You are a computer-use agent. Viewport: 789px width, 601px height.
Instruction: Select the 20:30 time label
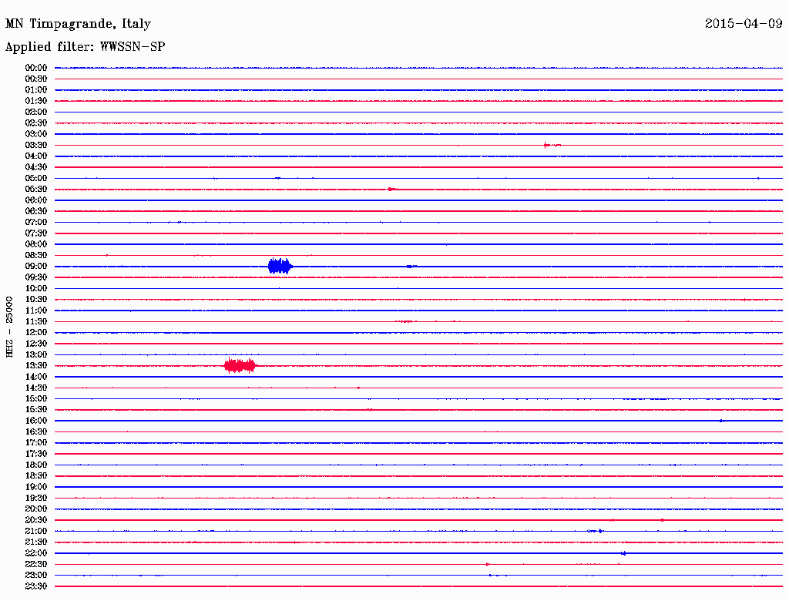(x=35, y=520)
